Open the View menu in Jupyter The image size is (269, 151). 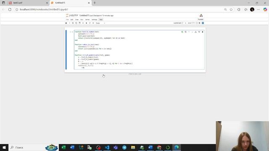coord(76,20)
